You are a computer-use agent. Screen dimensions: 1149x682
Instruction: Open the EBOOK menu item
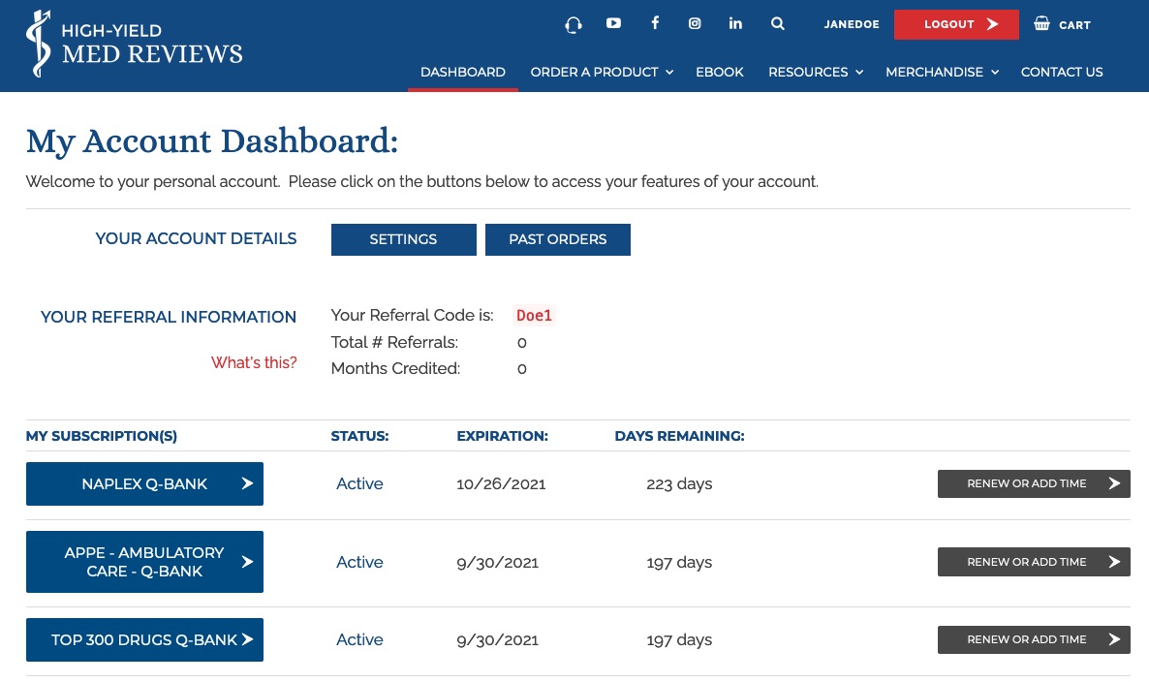tap(720, 72)
